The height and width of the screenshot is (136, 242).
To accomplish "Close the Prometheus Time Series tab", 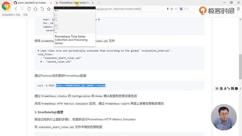I will (93, 3).
